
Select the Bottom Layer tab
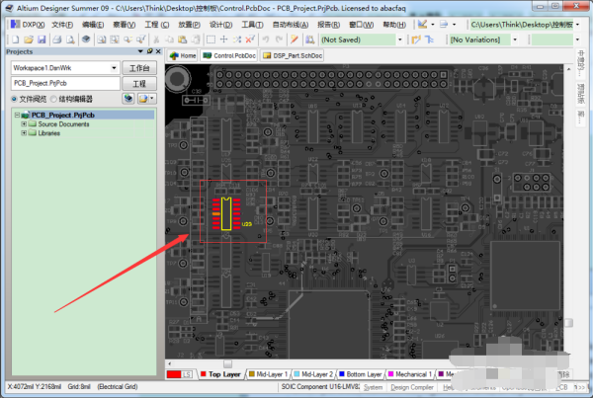click(x=360, y=374)
